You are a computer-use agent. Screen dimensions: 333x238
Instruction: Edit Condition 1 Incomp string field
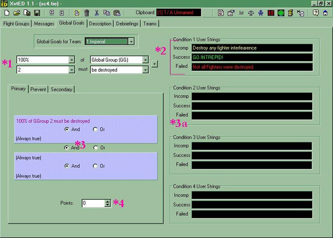pos(252,48)
